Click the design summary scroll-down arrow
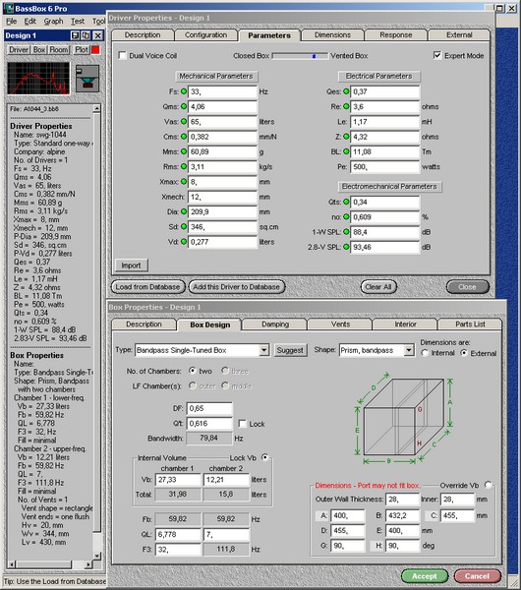 point(97,556)
